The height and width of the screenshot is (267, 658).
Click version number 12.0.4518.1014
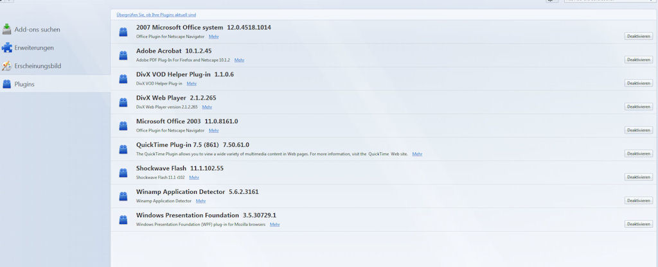pos(249,27)
